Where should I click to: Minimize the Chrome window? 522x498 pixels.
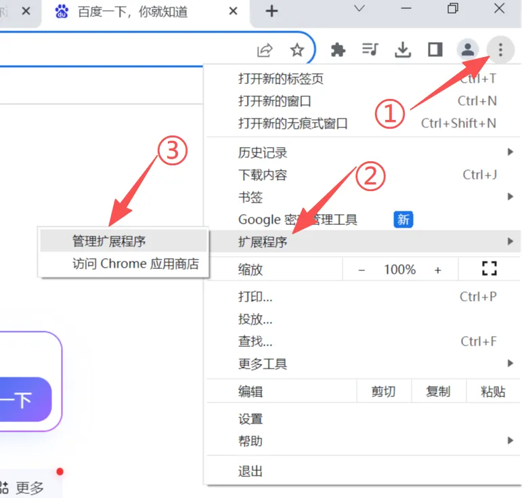[406, 8]
